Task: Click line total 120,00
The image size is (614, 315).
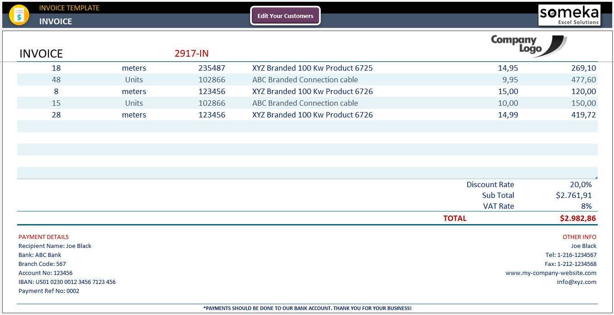Action: pos(583,91)
